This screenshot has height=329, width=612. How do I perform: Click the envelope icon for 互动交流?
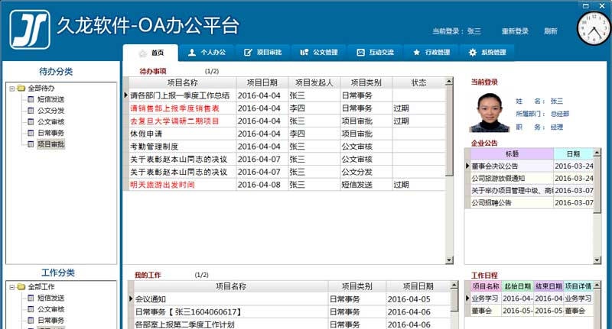click(361, 53)
